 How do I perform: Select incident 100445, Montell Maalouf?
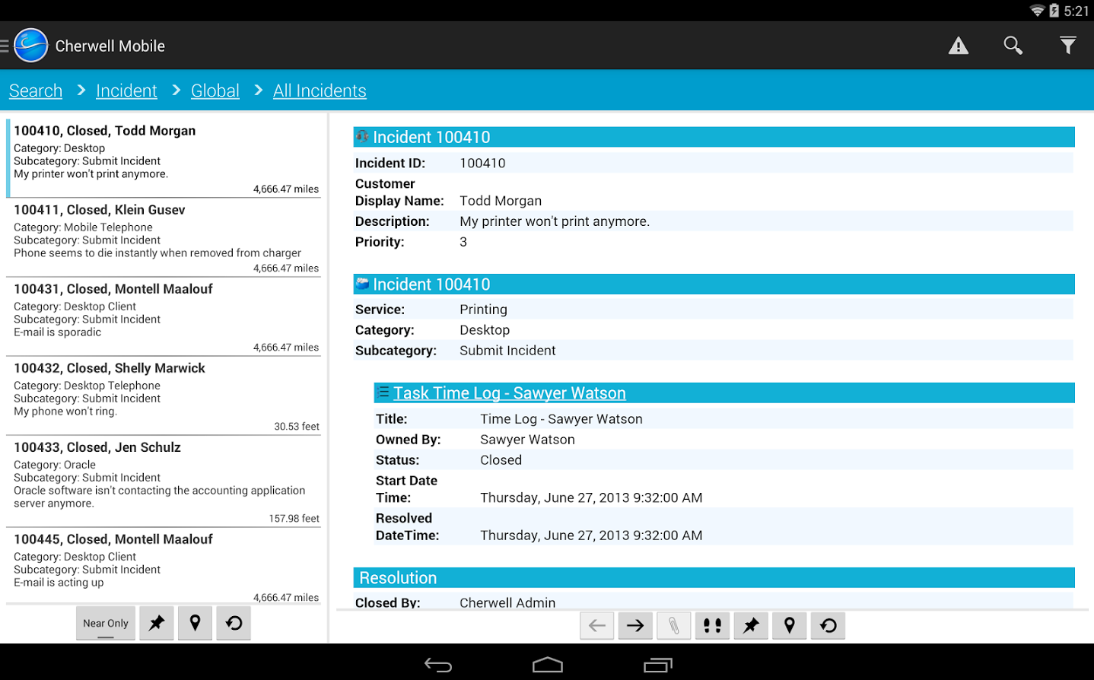tap(164, 567)
